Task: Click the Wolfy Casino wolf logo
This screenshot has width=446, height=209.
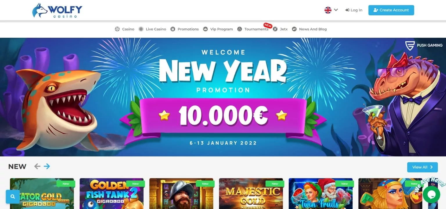Action: pyautogui.click(x=57, y=10)
